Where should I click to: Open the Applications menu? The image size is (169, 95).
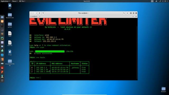5,1
